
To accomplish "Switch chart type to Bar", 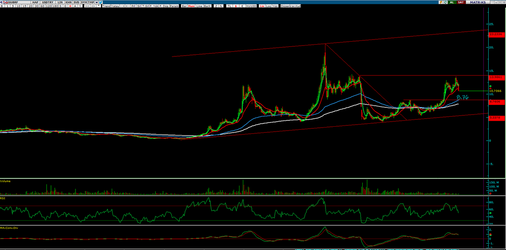I will 184,6.
